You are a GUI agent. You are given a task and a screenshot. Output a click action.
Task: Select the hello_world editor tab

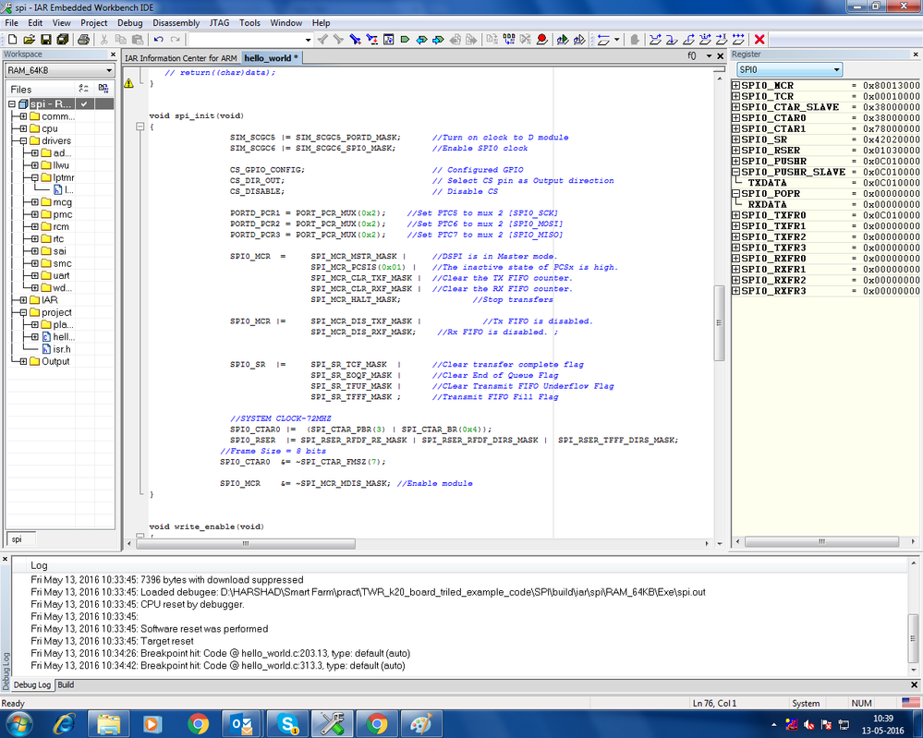click(271, 57)
